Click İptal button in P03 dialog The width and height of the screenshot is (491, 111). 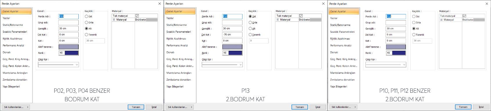click(x=154, y=107)
